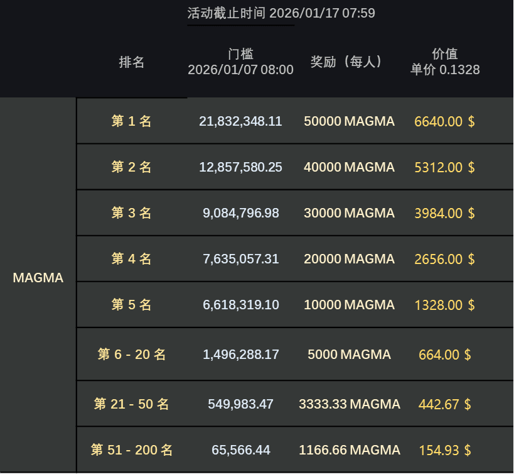
Task: Click the 6640.00 $ value
Action: pyautogui.click(x=444, y=121)
